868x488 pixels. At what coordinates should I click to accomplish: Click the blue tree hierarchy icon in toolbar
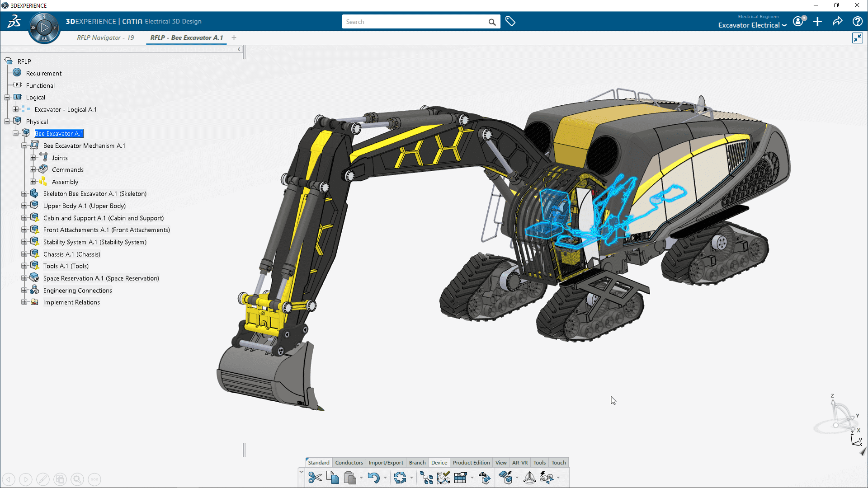click(x=426, y=478)
